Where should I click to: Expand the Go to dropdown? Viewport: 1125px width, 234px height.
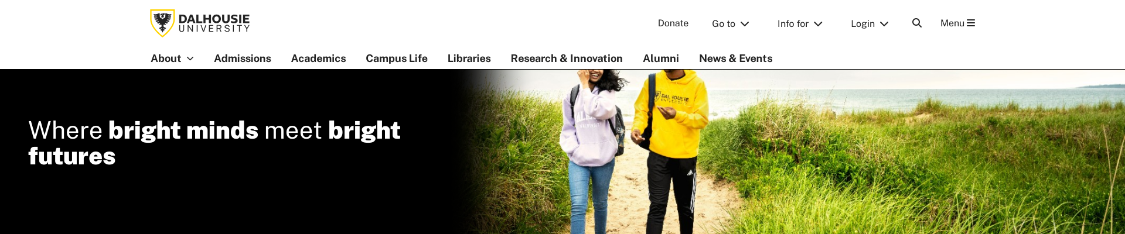tap(731, 23)
